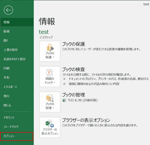
Task: Click the Excel file icon beside 今日 6:30
Action: click(64, 100)
